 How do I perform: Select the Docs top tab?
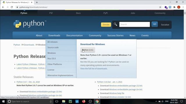[x=78, y=13]
